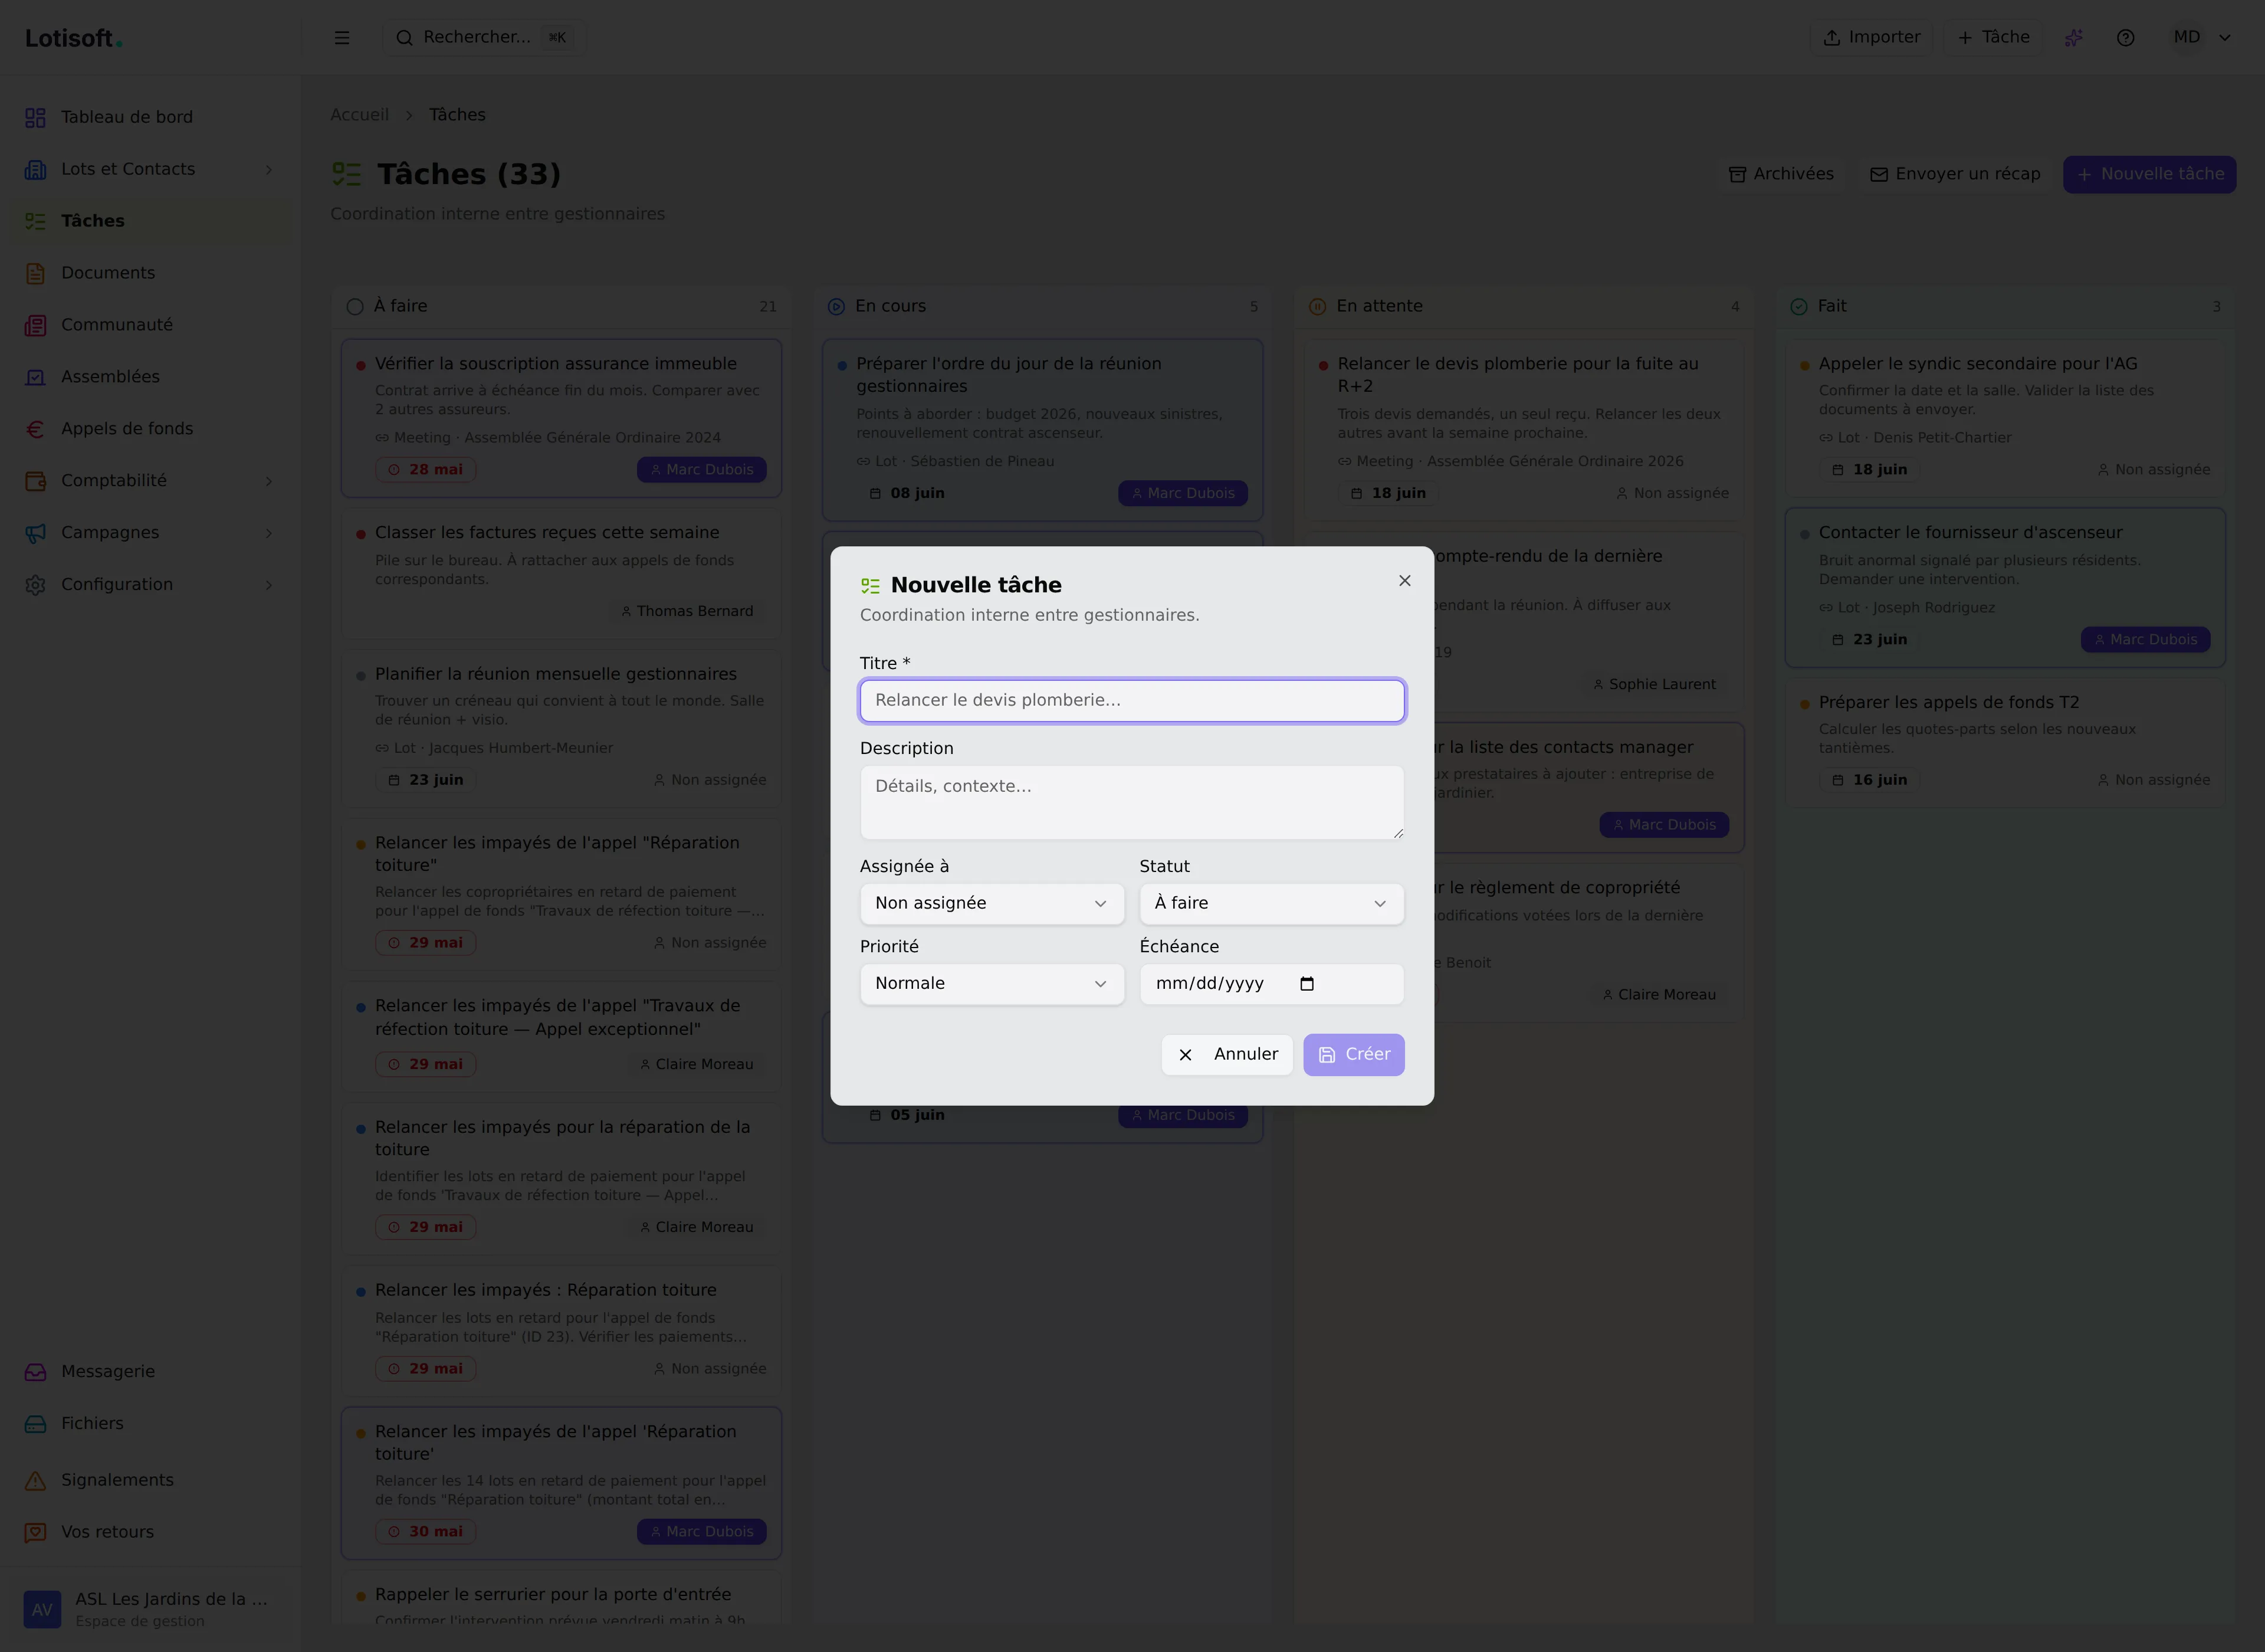Click the AV organization avatar
2265x1652 pixels.
coord(42,1609)
